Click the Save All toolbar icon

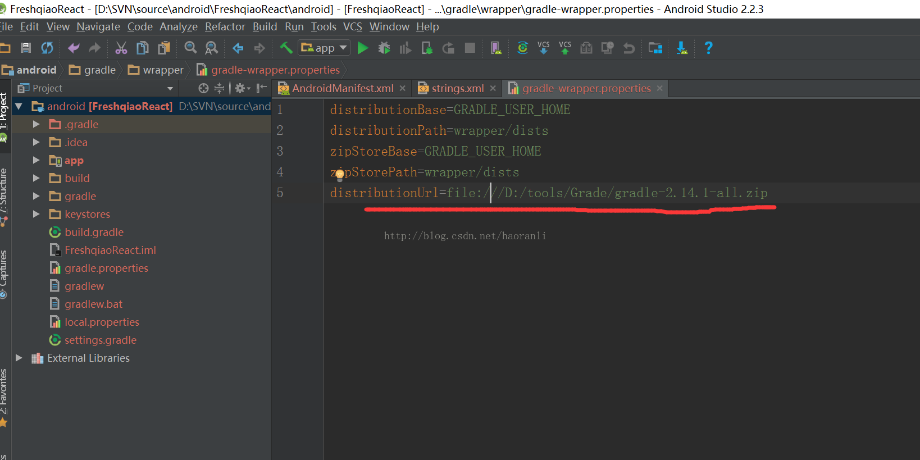pyautogui.click(x=26, y=48)
